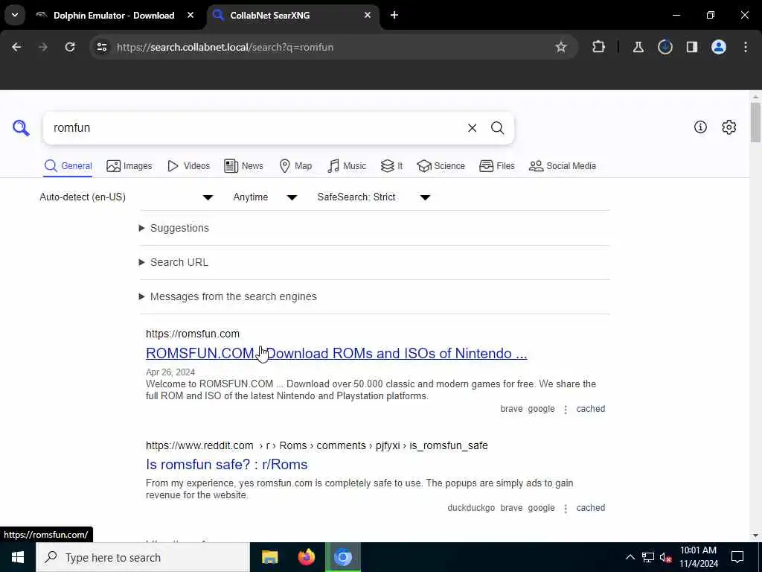Switch to Videos search category
This screenshot has width=762, height=572.
(x=188, y=166)
